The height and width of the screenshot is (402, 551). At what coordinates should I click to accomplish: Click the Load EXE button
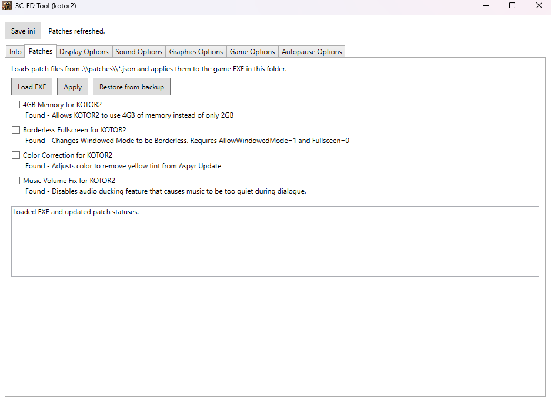32,87
